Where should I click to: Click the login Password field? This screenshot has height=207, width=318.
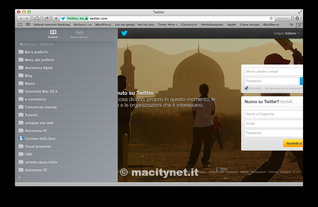[x=272, y=81]
